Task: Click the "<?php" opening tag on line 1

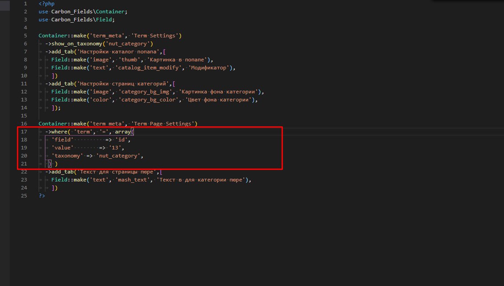Action: point(47,4)
